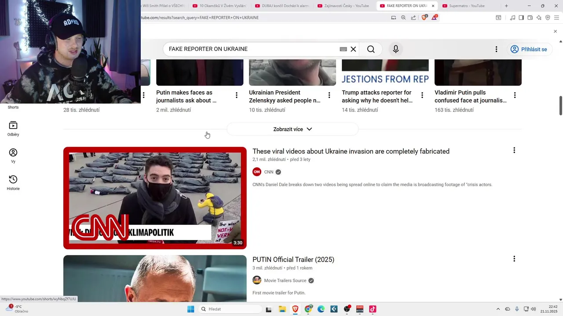Image resolution: width=563 pixels, height=316 pixels.
Task: Click the CNN round channel avatar
Action: 257,172
